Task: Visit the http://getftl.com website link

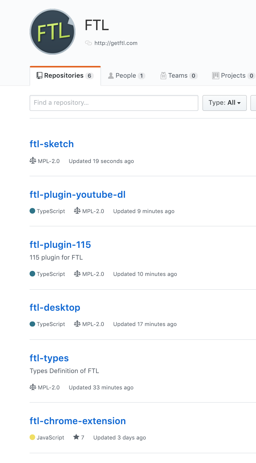Action: [x=116, y=43]
